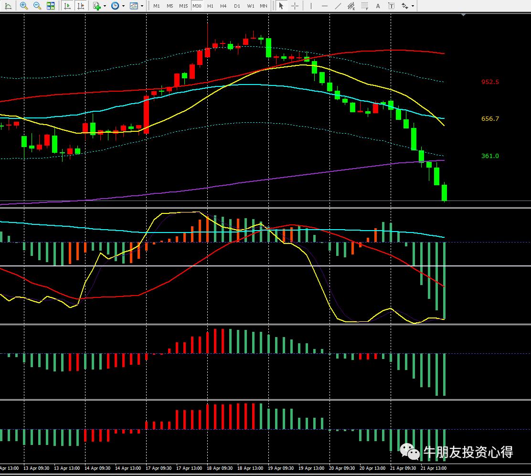
Task: Switch to the H1 timeframe
Action: (x=210, y=6)
